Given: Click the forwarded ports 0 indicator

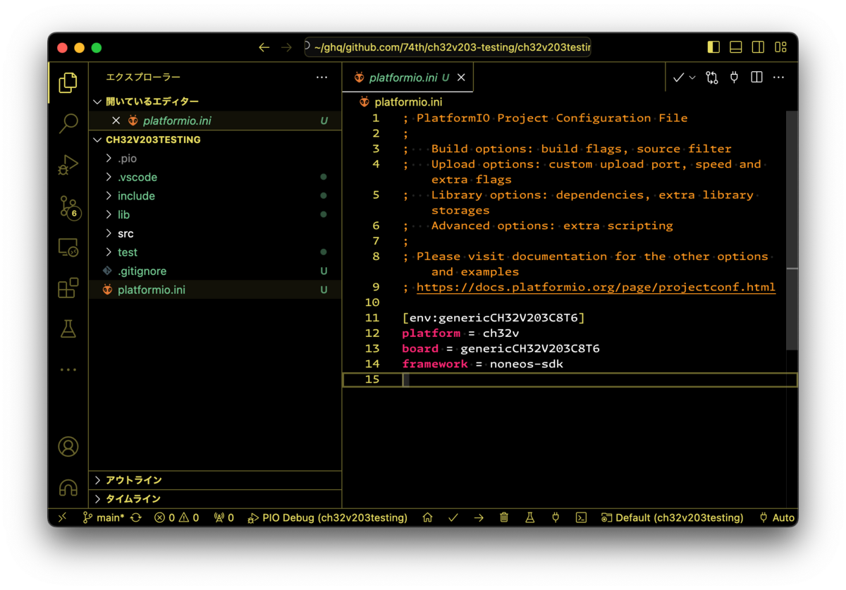Looking at the screenshot, I should (x=224, y=517).
